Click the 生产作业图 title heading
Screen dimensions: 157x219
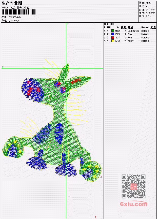pyautogui.click(x=12, y=3)
